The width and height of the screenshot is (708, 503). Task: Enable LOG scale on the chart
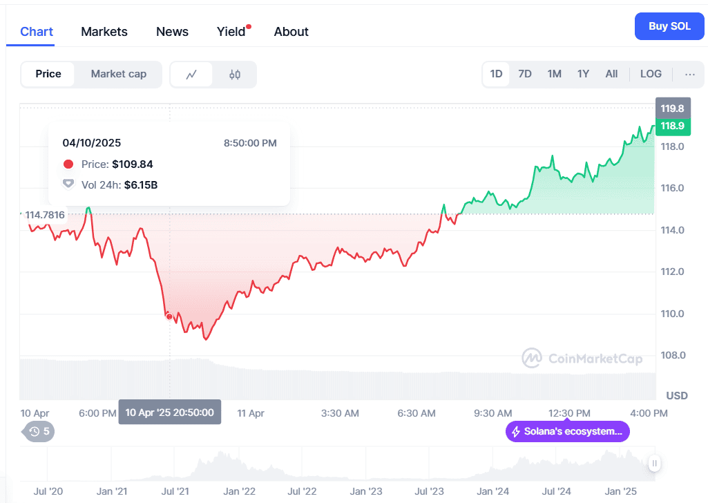(651, 73)
